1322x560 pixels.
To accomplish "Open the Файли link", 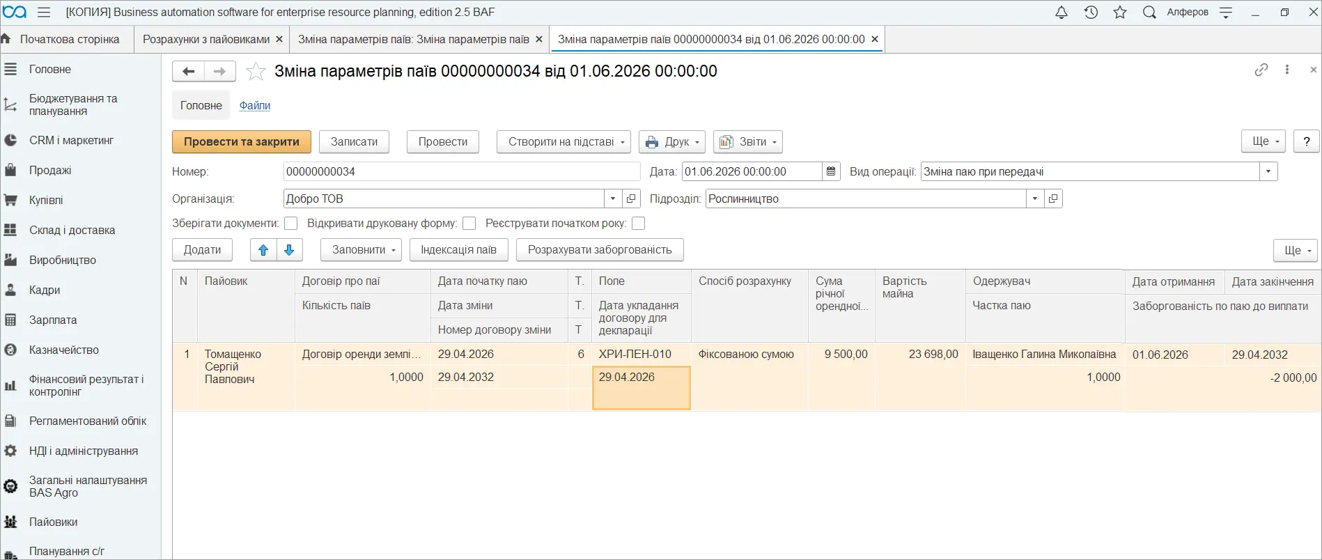I will pyautogui.click(x=255, y=106).
